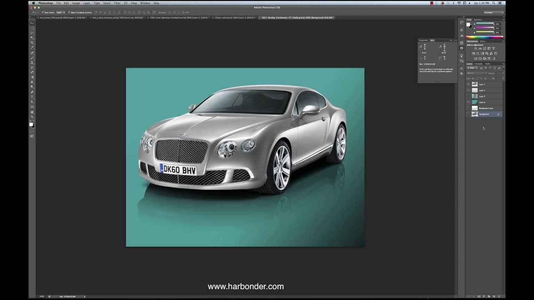534x300 pixels.
Task: Open the Window menu
Action: click(x=145, y=3)
